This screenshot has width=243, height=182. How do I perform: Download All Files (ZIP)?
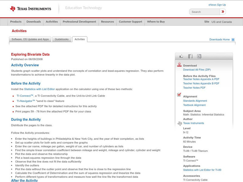click(x=197, y=70)
